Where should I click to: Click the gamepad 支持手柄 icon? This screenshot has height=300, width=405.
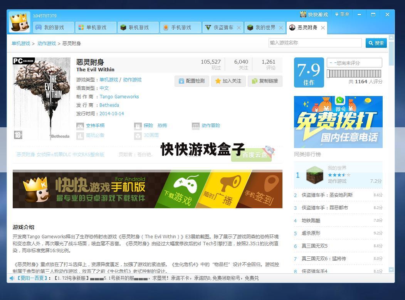click(x=80, y=126)
